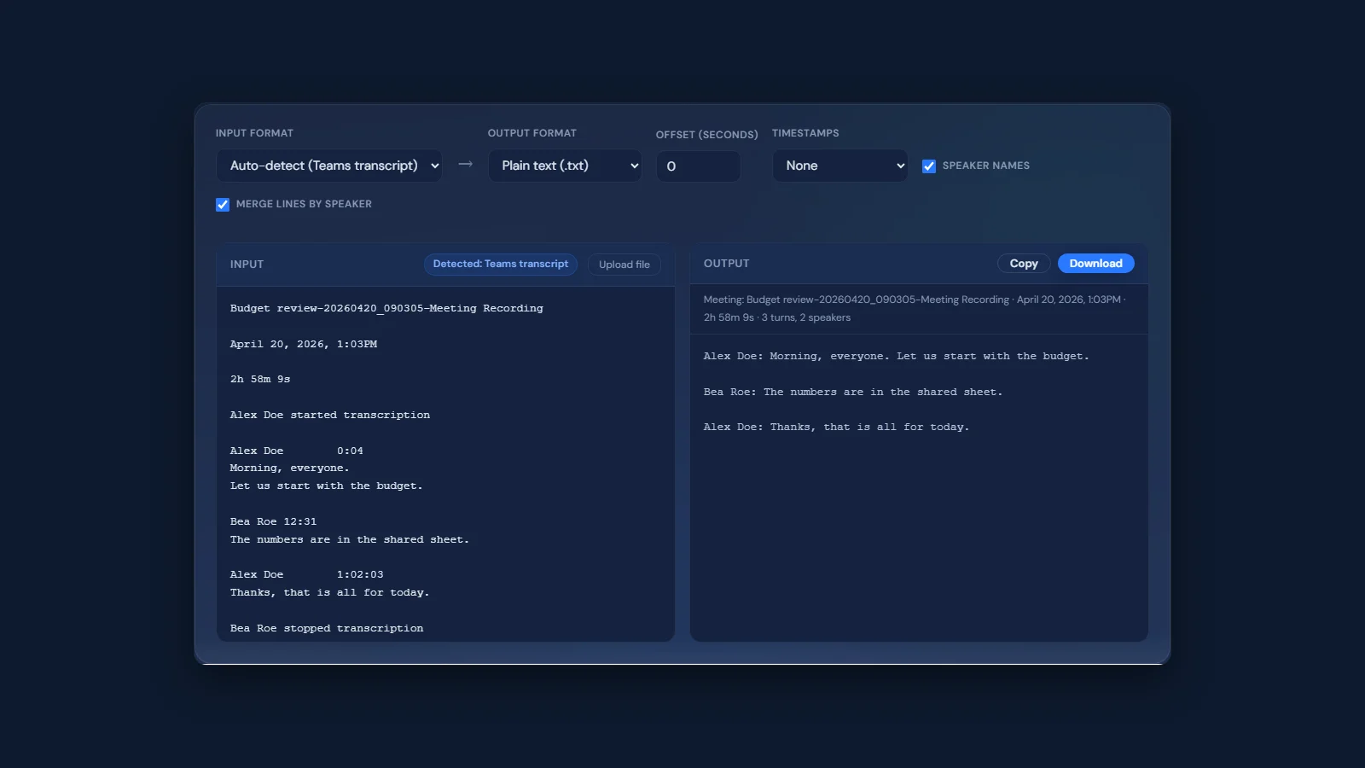Click output line 'Alex Doe: Thanks, that is all for today.'
This screenshot has width=1365, height=768.
point(836,427)
